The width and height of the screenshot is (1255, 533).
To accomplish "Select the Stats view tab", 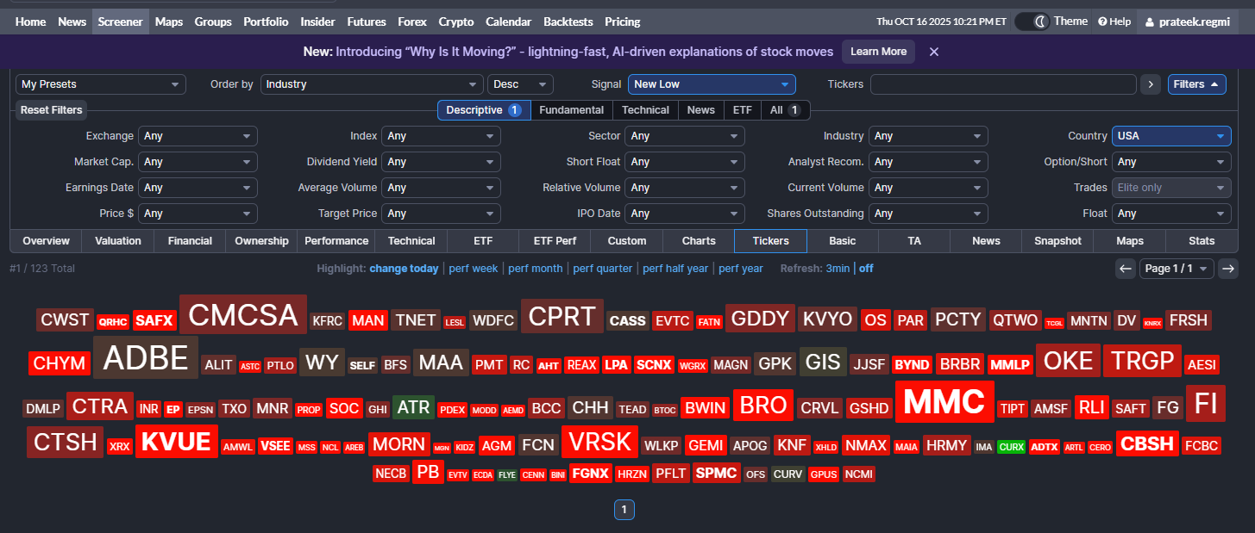I will coord(1202,241).
